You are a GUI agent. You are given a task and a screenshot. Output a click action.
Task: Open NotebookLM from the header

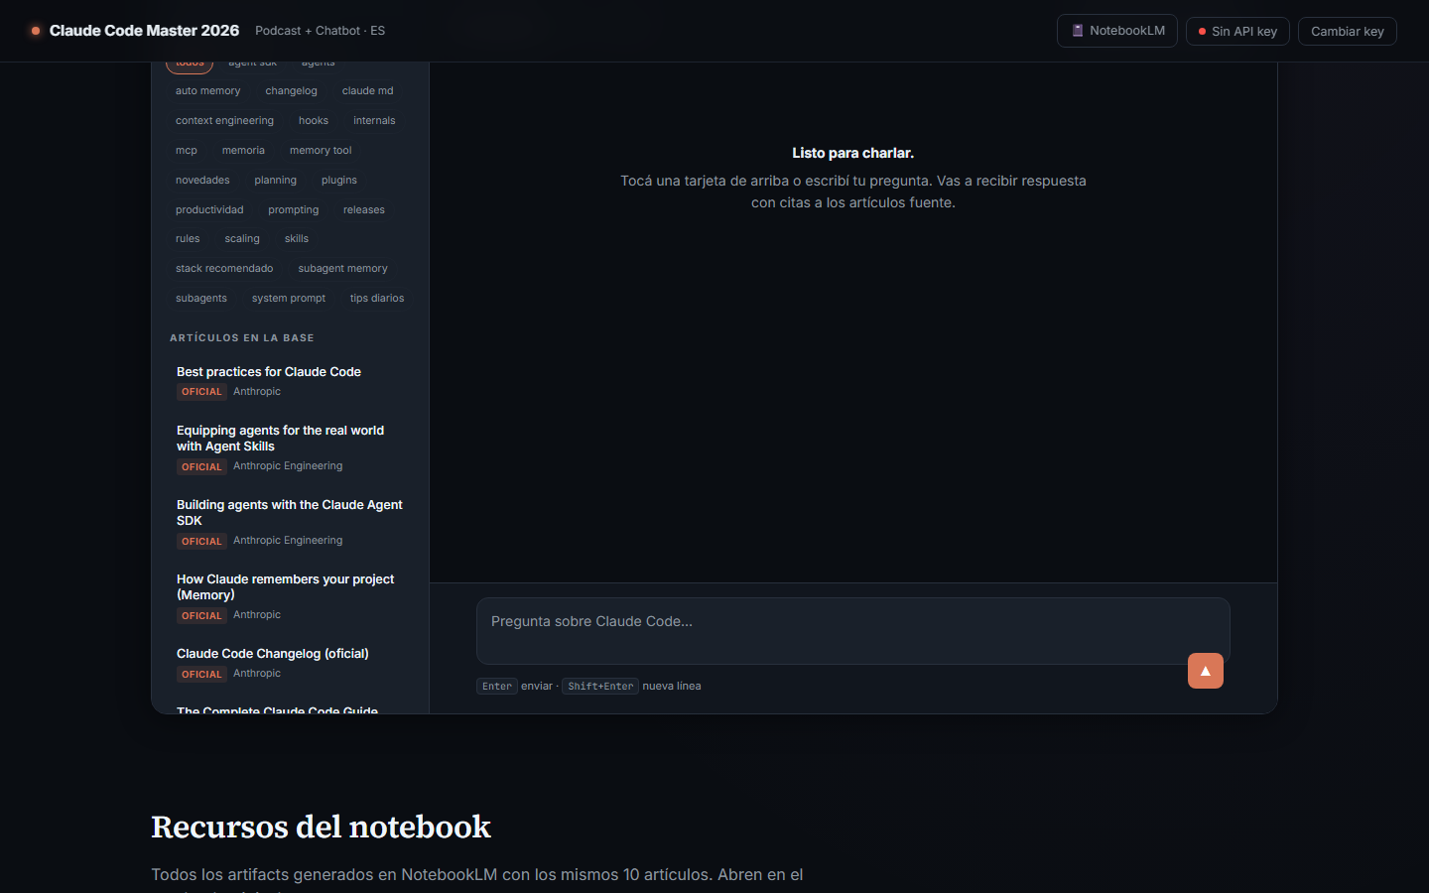point(1117,31)
